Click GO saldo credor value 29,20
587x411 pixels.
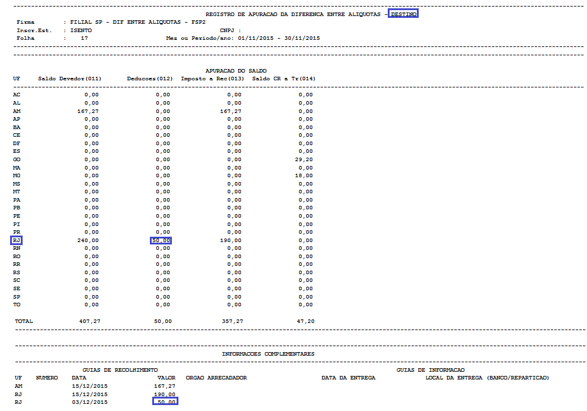coord(303,159)
